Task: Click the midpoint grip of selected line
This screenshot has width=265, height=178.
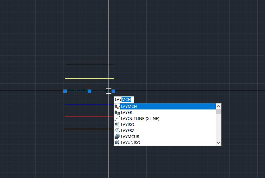Action: point(89,91)
